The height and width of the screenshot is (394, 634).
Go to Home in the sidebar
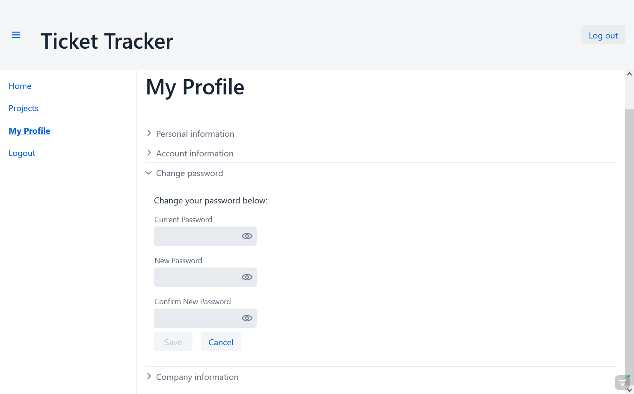pyautogui.click(x=20, y=86)
